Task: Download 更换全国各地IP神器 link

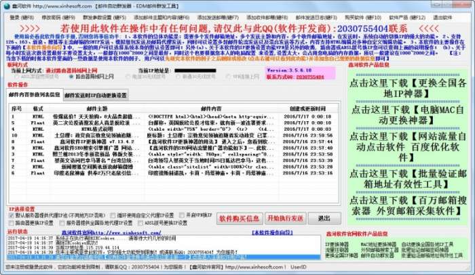Action: (408, 88)
